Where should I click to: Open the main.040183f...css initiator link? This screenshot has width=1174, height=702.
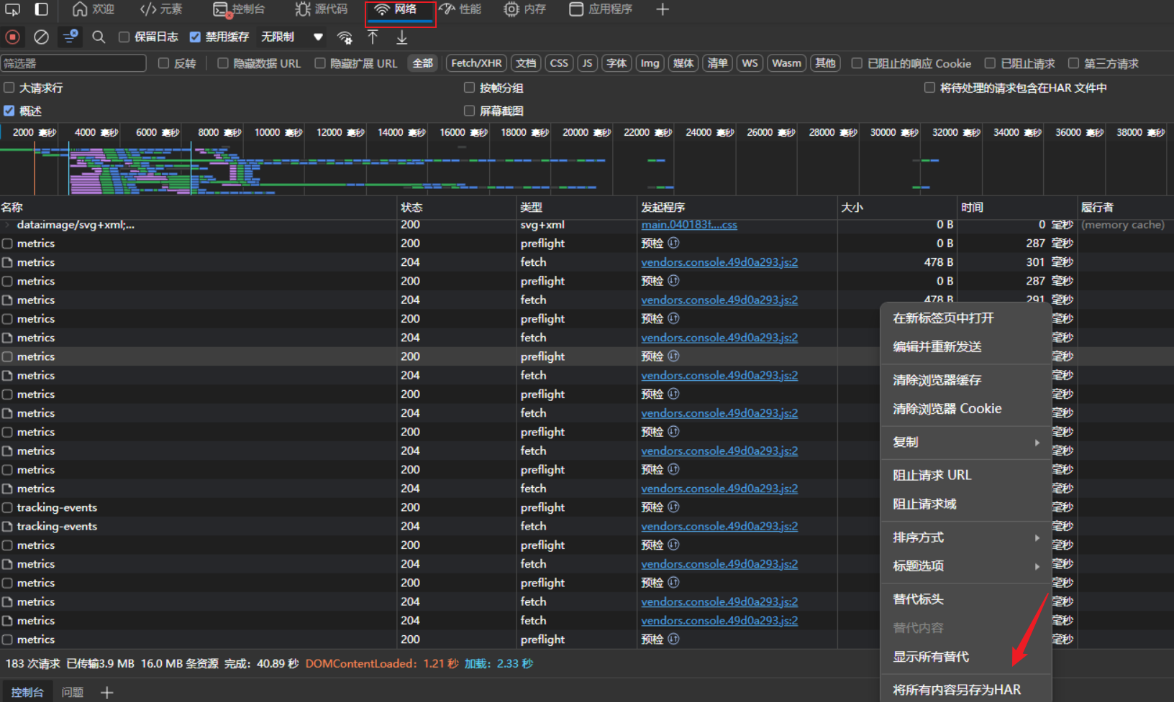tap(689, 225)
